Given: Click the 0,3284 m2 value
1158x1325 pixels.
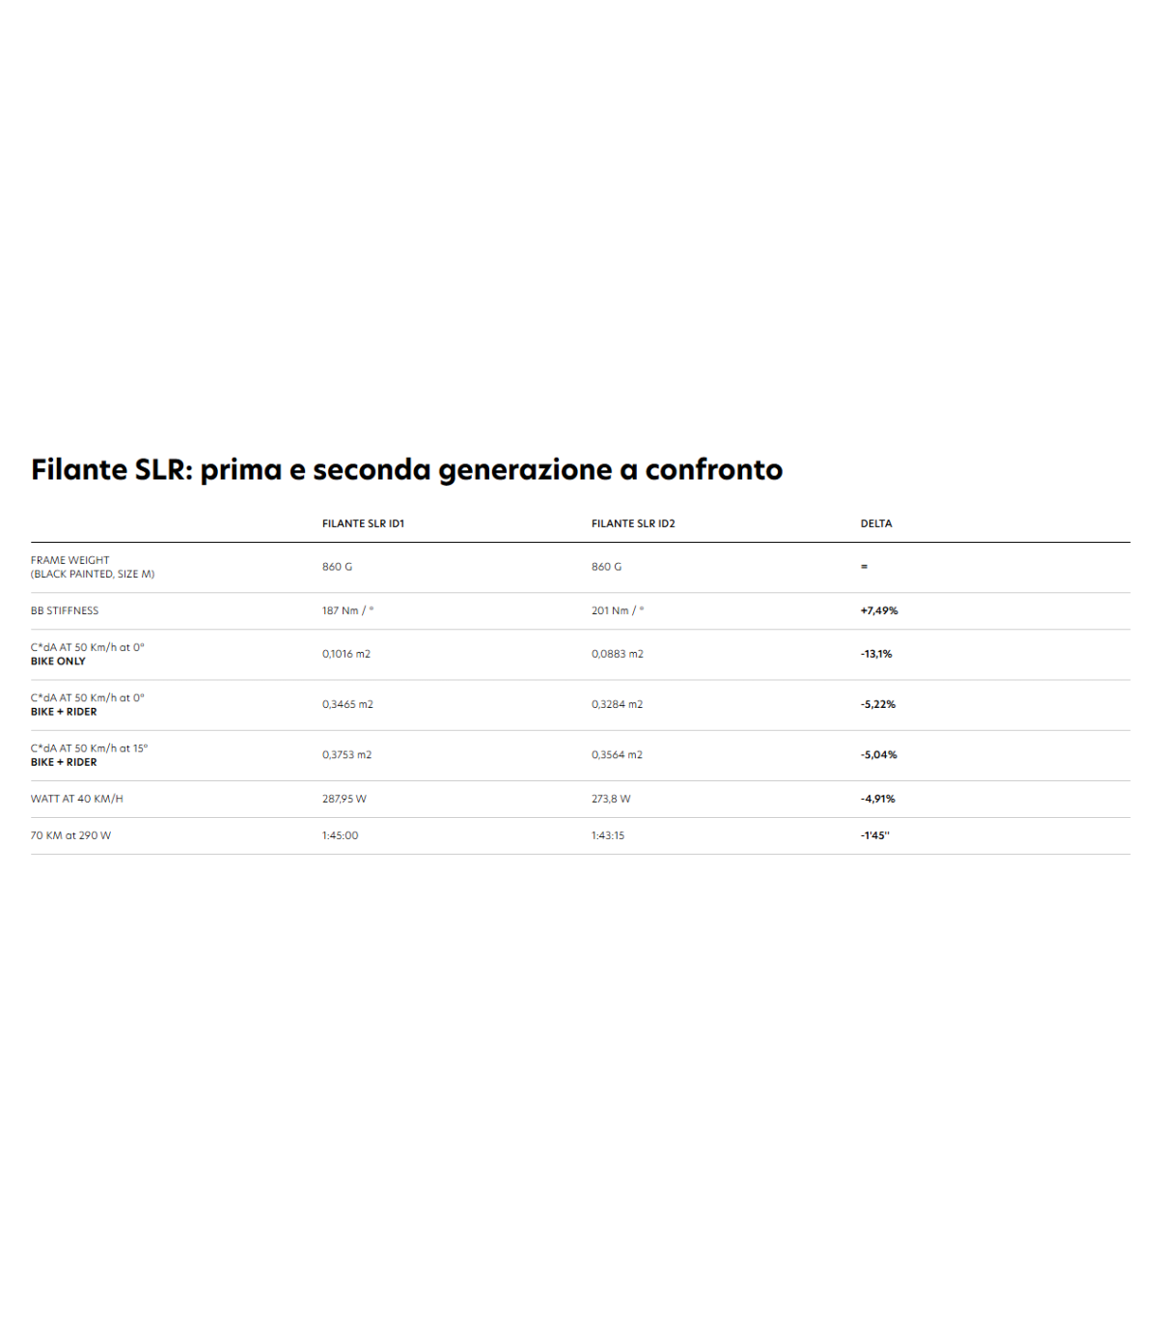Looking at the screenshot, I should (x=618, y=705).
